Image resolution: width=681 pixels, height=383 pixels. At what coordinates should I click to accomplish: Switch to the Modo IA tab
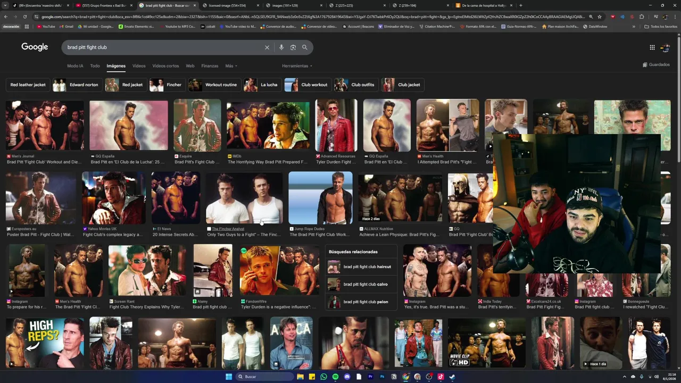(75, 66)
